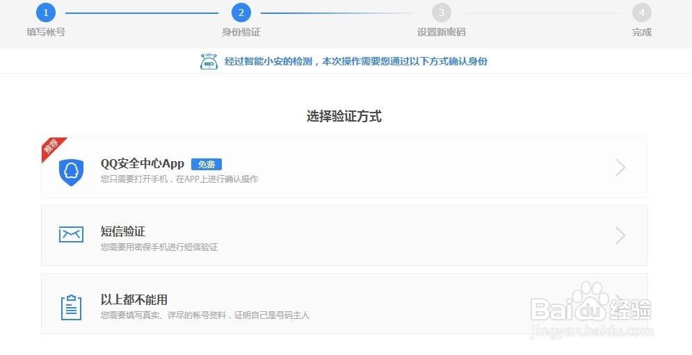Select the 以上都不能用 option title
This screenshot has width=692, height=355.
(x=134, y=300)
